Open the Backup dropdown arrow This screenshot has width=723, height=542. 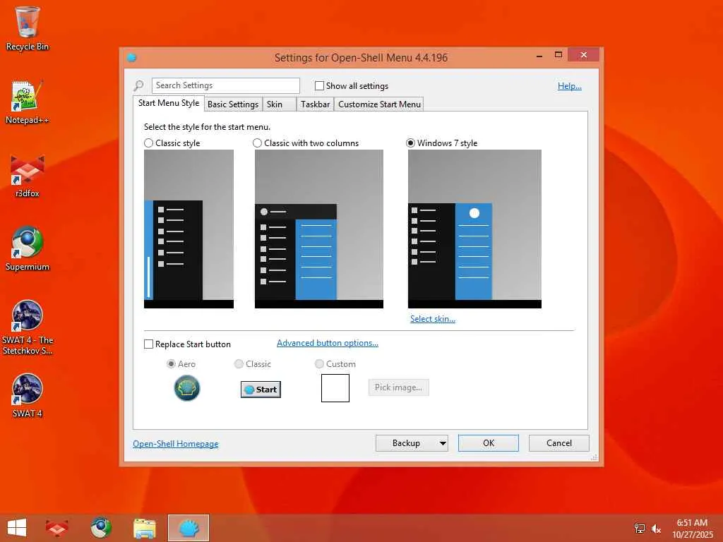pos(443,443)
